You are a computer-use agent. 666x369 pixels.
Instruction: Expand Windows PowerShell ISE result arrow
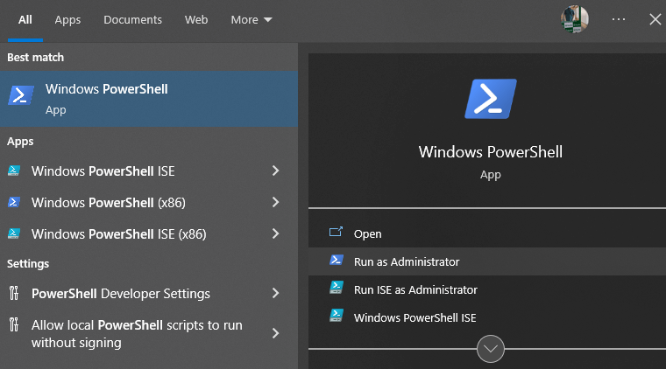[276, 171]
